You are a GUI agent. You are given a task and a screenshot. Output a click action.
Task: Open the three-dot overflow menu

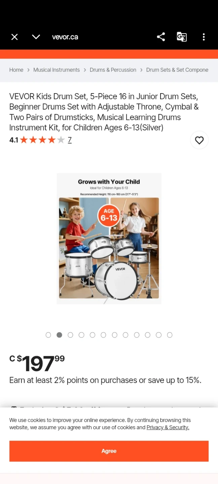pyautogui.click(x=204, y=37)
